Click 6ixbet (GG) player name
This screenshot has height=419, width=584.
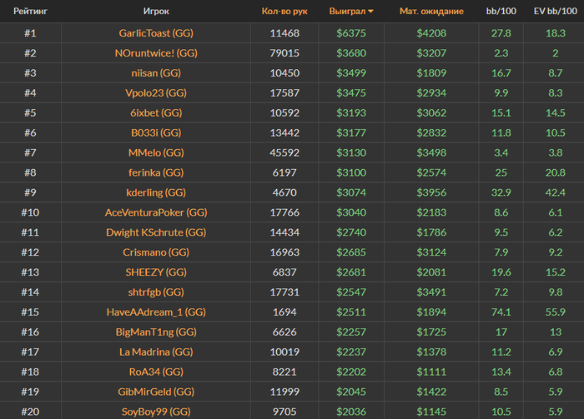coord(156,112)
